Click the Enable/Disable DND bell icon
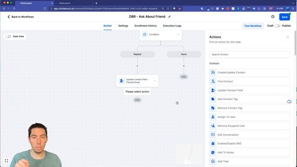The image size is (297, 167). coord(213,143)
